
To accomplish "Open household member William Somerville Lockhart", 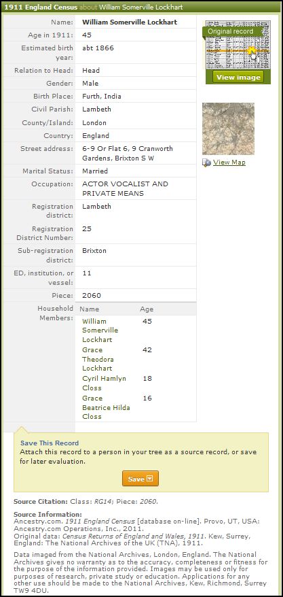I will 100,330.
